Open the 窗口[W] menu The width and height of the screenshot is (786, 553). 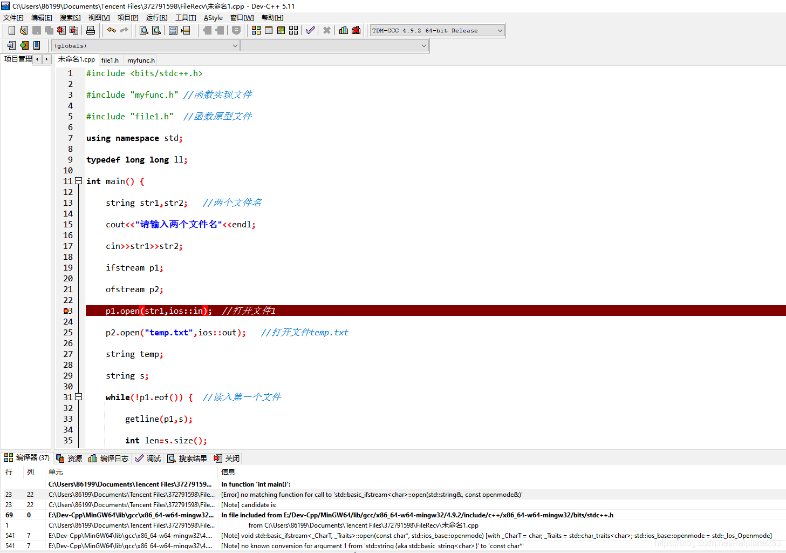tap(242, 18)
